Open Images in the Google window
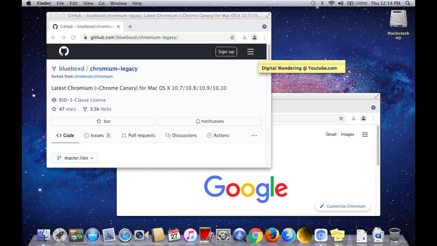437x246 pixels. (347, 134)
